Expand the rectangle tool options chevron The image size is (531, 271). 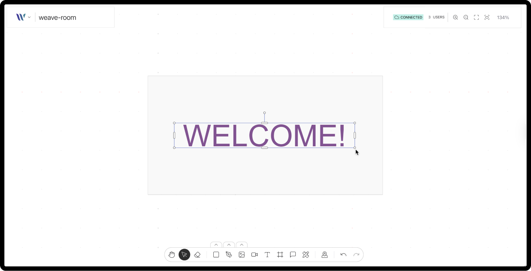pyautogui.click(x=216, y=245)
